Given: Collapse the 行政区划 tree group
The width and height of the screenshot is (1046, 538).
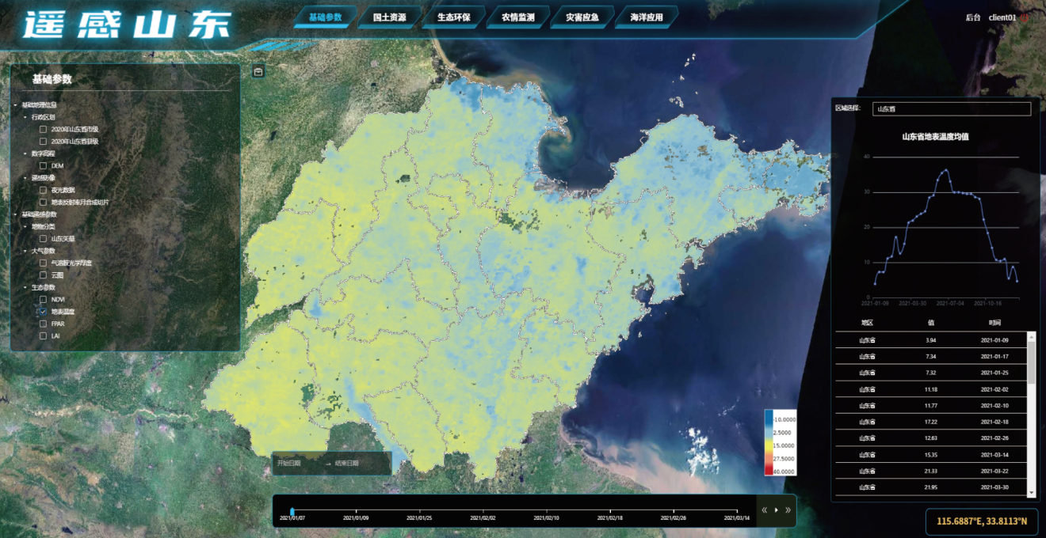Looking at the screenshot, I should coord(25,117).
